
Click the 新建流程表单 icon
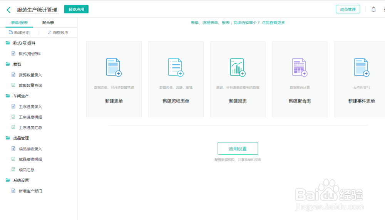point(176,67)
